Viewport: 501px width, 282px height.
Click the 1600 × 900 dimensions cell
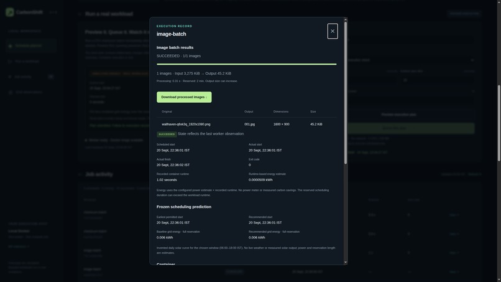[281, 125]
